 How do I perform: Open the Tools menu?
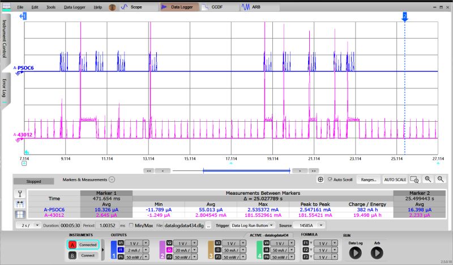pos(51,7)
